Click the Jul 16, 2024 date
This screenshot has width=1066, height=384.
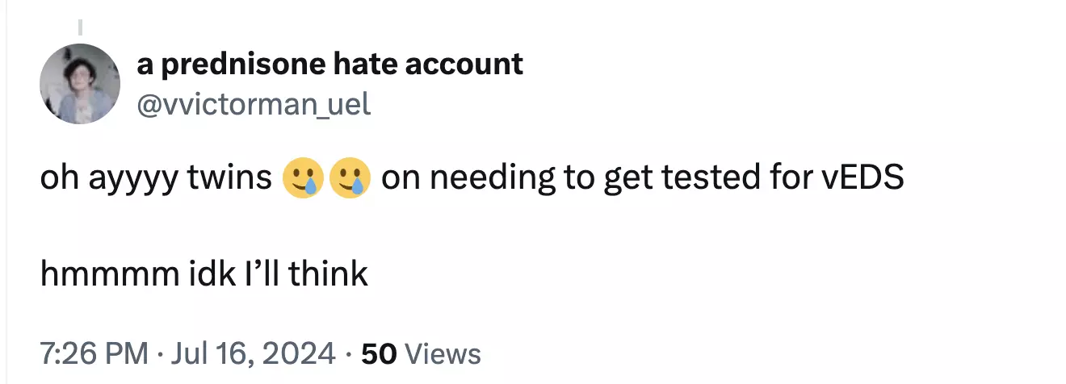[252, 353]
